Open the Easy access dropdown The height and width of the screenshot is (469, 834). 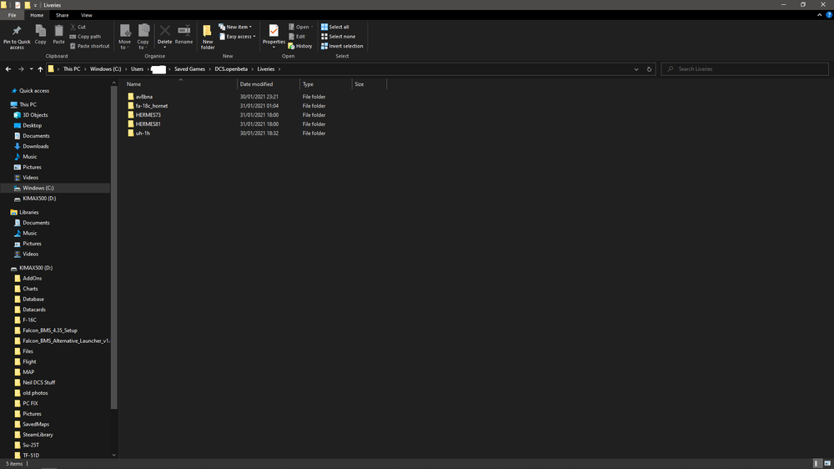coord(237,36)
